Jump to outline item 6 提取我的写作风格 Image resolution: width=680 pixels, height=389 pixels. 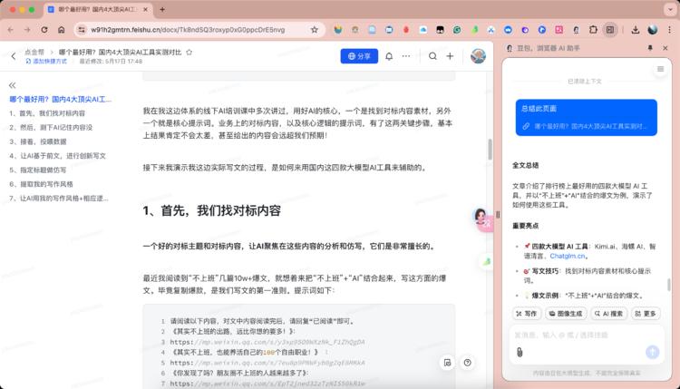click(x=41, y=184)
